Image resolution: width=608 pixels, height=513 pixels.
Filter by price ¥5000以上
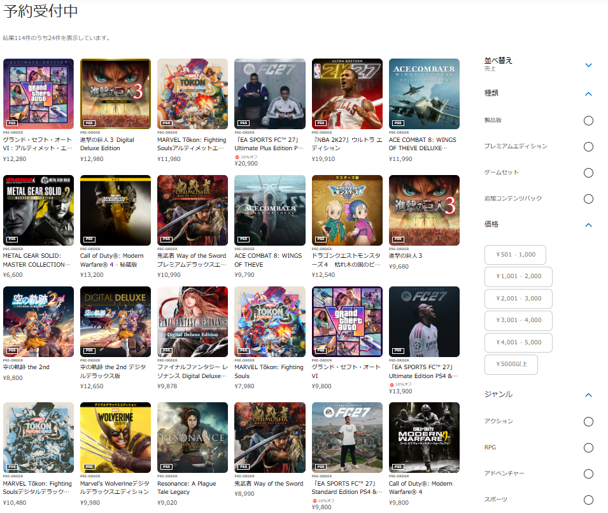[511, 364]
